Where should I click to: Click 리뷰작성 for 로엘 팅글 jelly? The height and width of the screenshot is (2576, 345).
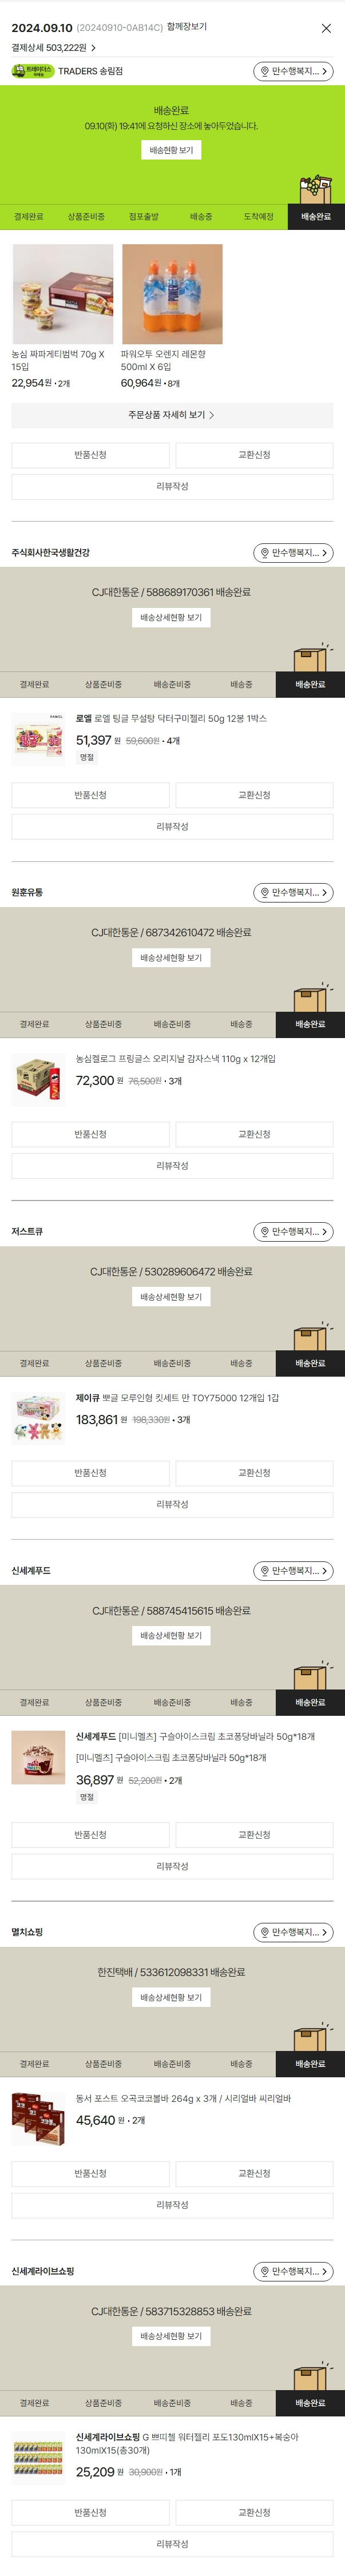tap(172, 827)
